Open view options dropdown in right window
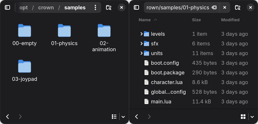The height and width of the screenshot is (124, 258). 252,117
